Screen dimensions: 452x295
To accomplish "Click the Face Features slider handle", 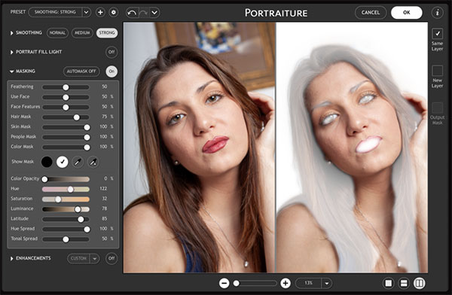I will pos(66,107).
